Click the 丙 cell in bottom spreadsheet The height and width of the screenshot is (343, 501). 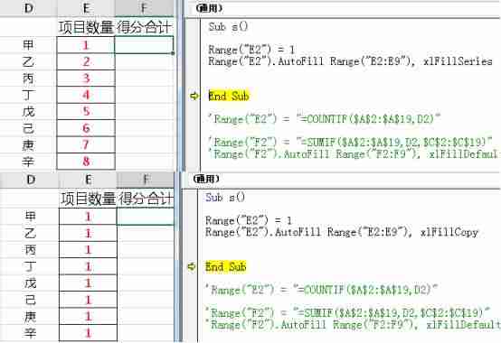tap(31, 250)
